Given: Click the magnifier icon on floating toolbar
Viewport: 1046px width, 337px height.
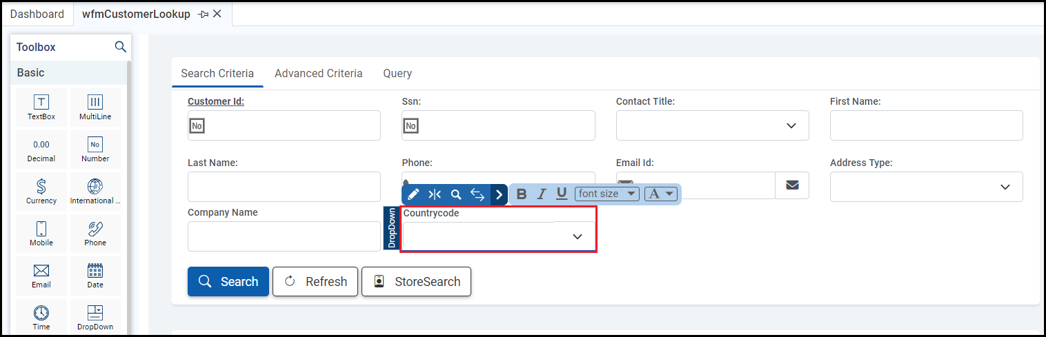Looking at the screenshot, I should point(455,194).
